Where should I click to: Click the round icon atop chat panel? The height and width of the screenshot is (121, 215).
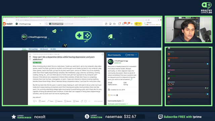169,48
